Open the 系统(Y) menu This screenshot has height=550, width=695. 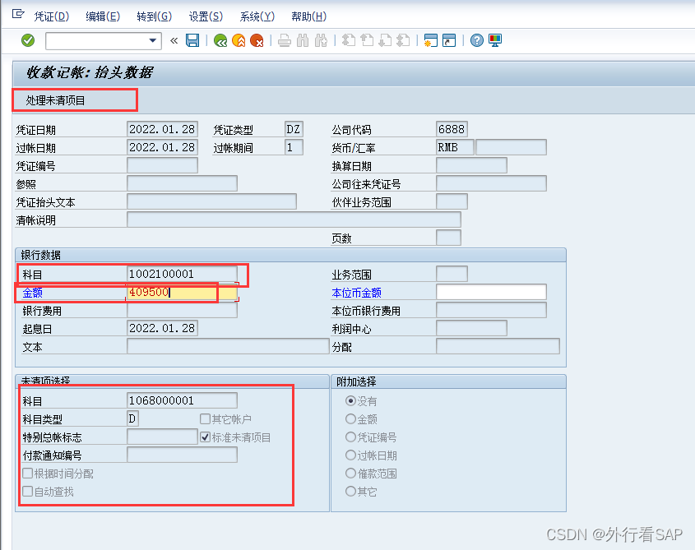(257, 16)
